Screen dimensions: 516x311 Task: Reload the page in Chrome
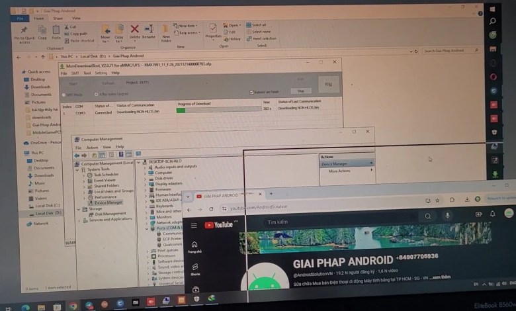tap(211, 209)
